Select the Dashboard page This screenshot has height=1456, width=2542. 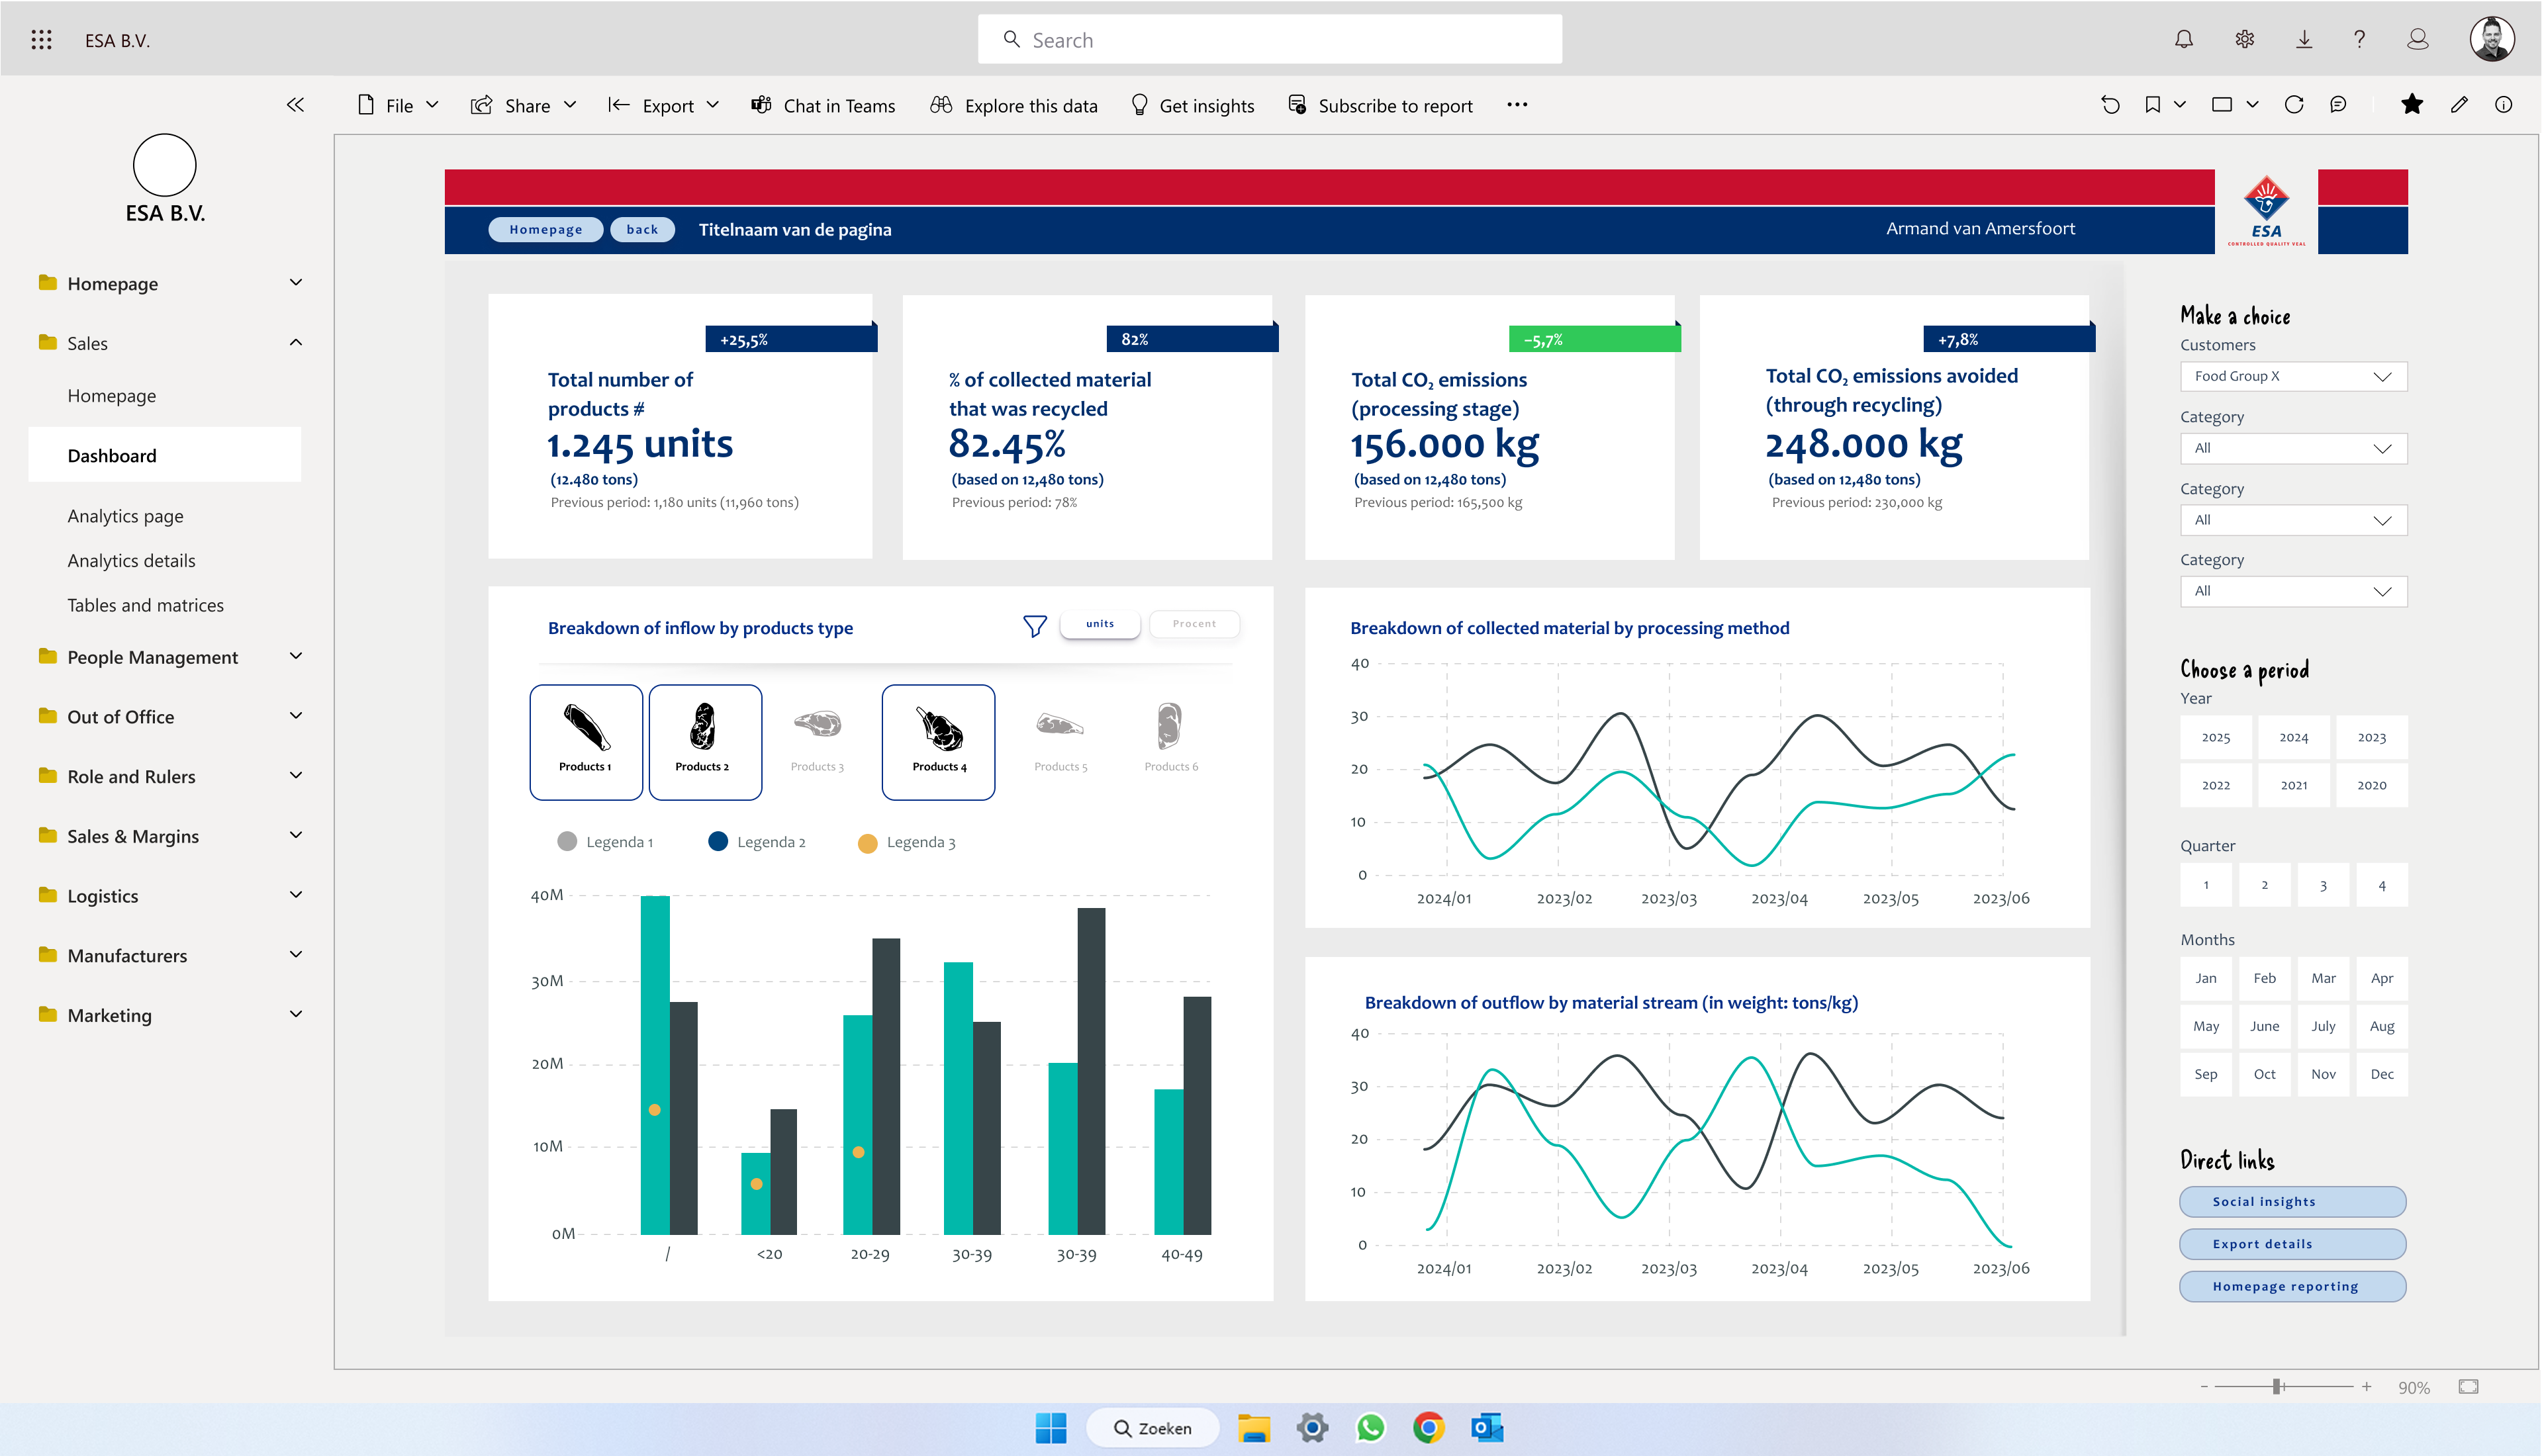(x=165, y=455)
